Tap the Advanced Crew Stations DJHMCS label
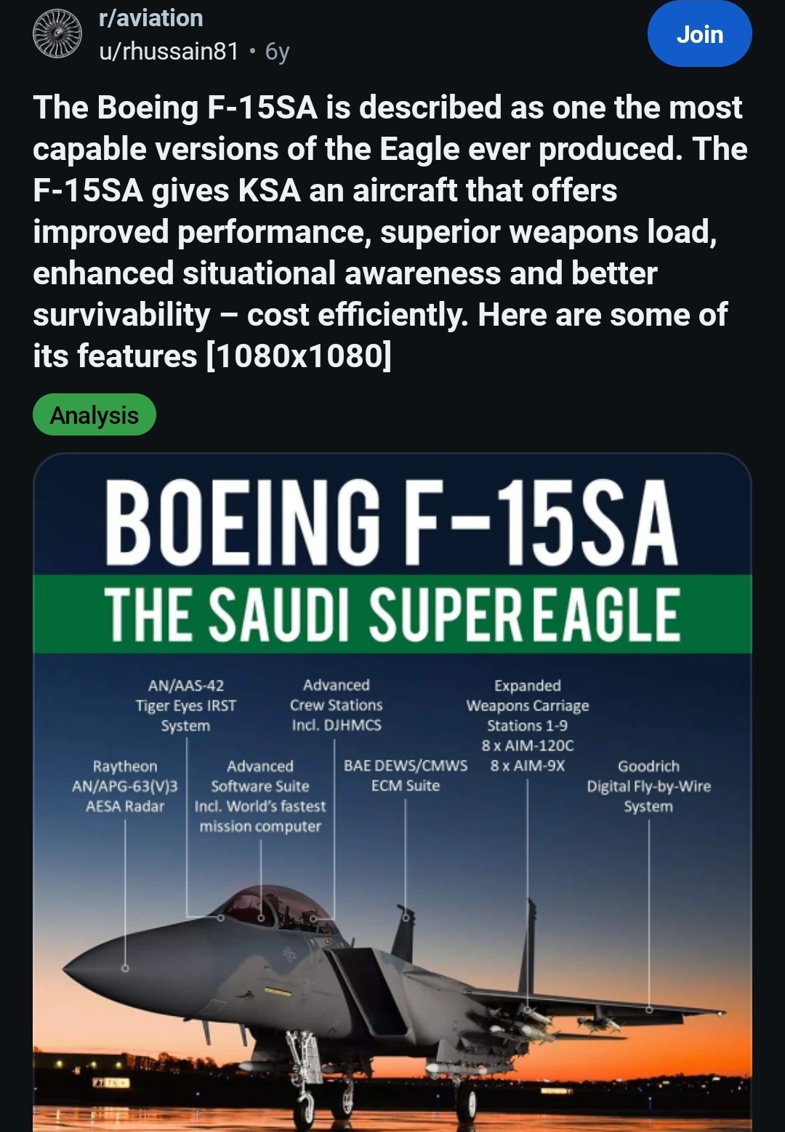The height and width of the screenshot is (1132, 785). tap(336, 705)
